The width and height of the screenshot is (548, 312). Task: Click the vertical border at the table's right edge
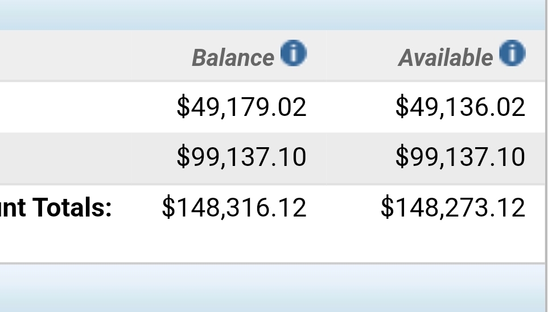pyautogui.click(x=546, y=147)
